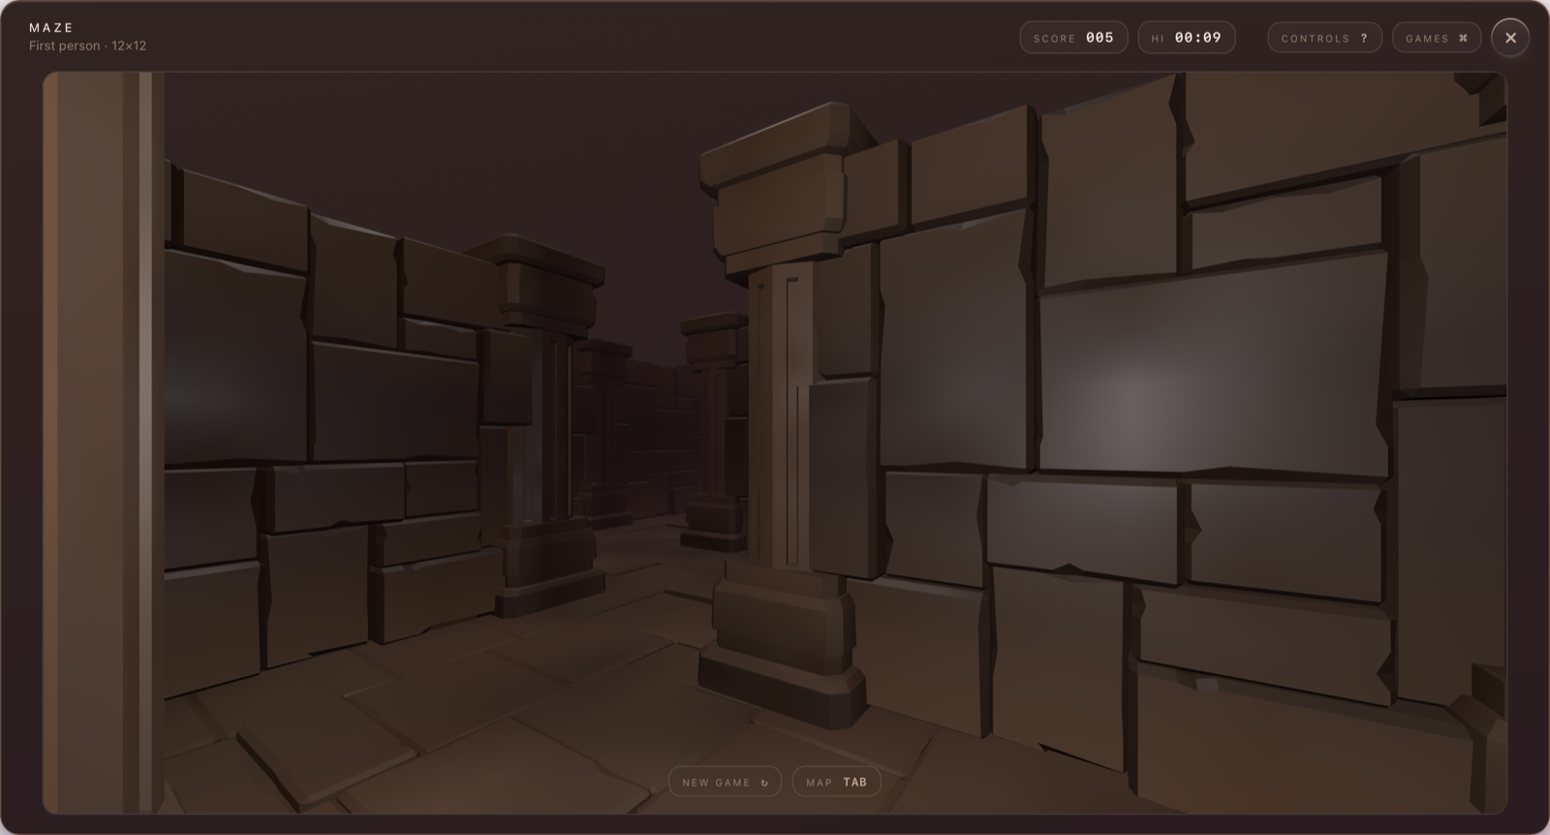Click the MAZE title text
Screen dimensions: 1550x835
[51, 27]
